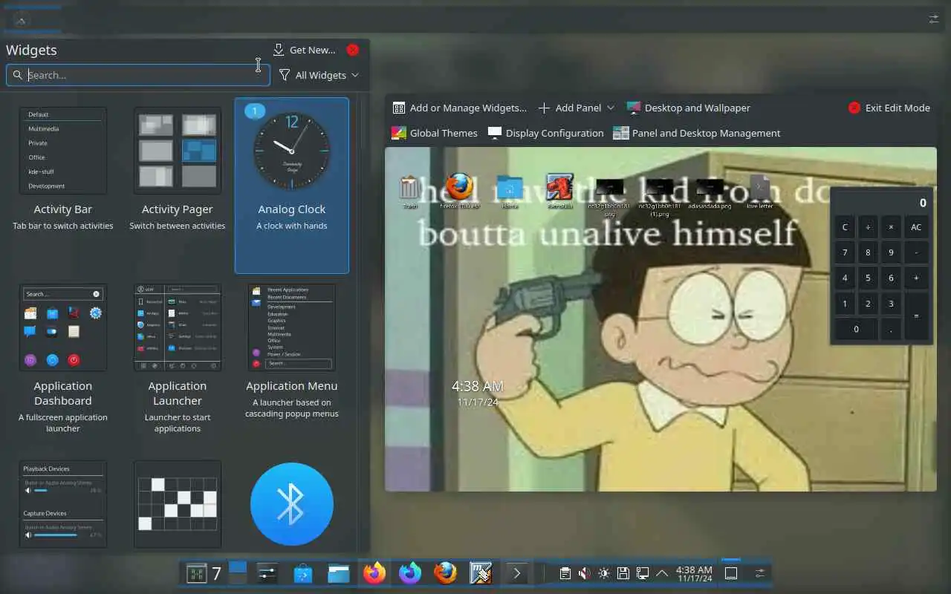Screen dimensions: 951x594
Task: Click calculator digit 9
Action: [891, 252]
